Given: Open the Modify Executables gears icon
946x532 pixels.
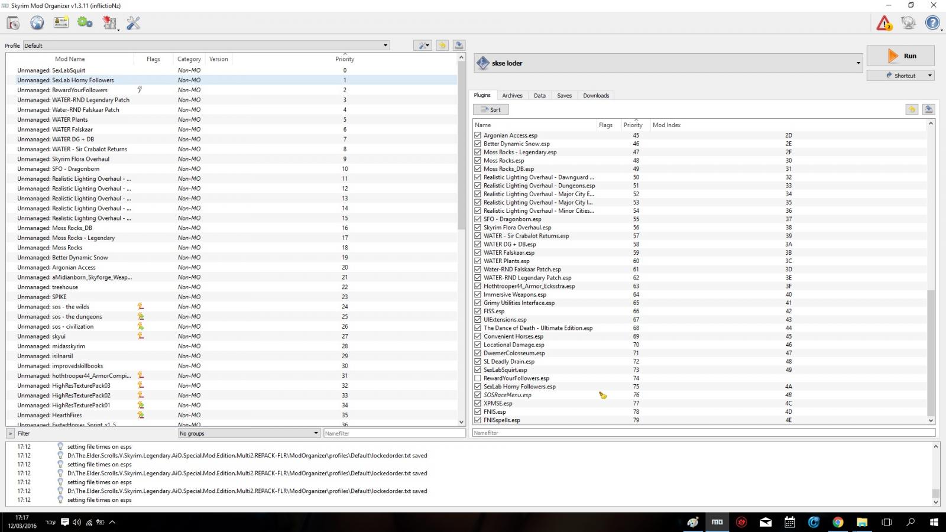Looking at the screenshot, I should (x=85, y=23).
